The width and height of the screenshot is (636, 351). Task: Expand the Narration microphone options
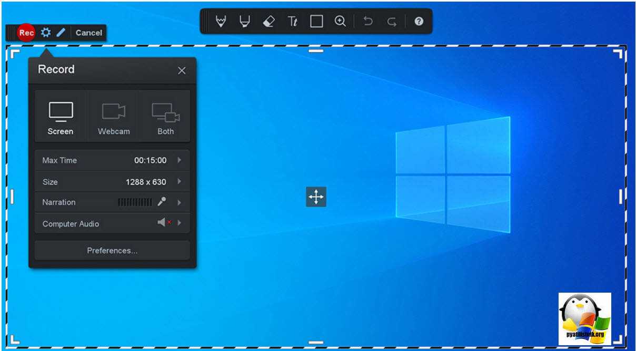[180, 202]
